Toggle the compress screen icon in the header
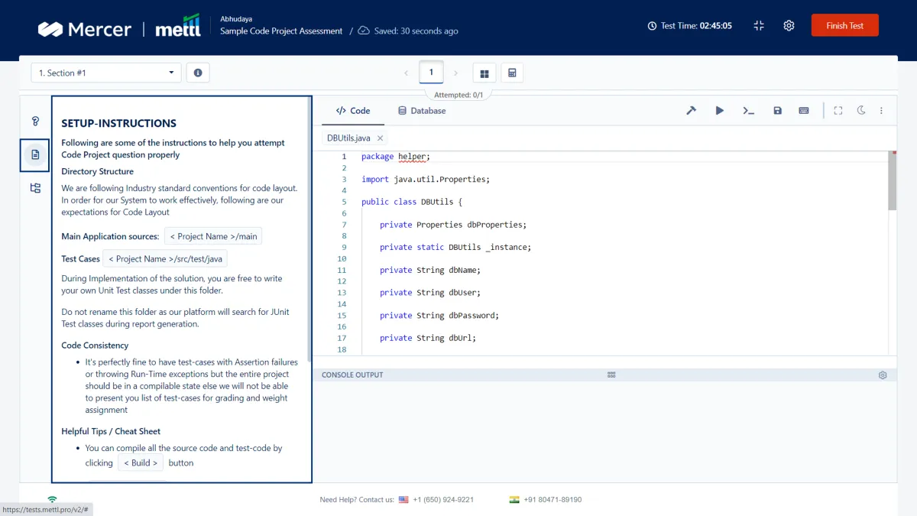This screenshot has height=516, width=917. click(x=759, y=25)
